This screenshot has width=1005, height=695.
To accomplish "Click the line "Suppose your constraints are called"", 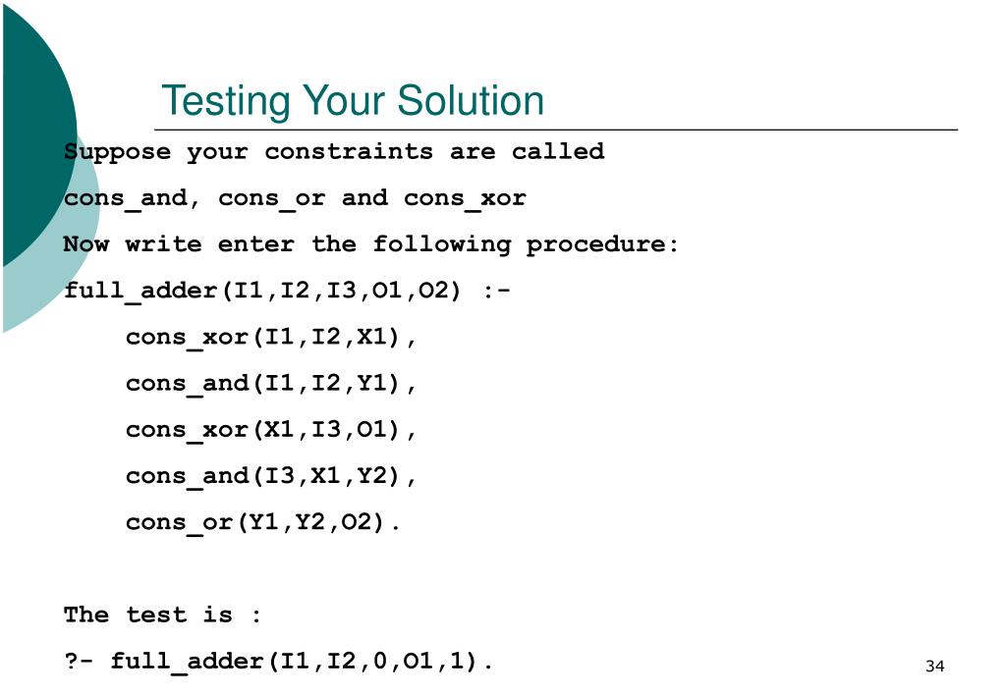I will pos(334,152).
